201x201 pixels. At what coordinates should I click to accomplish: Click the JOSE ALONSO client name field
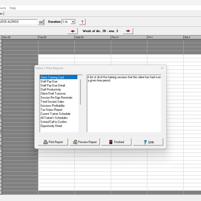coord(18,22)
